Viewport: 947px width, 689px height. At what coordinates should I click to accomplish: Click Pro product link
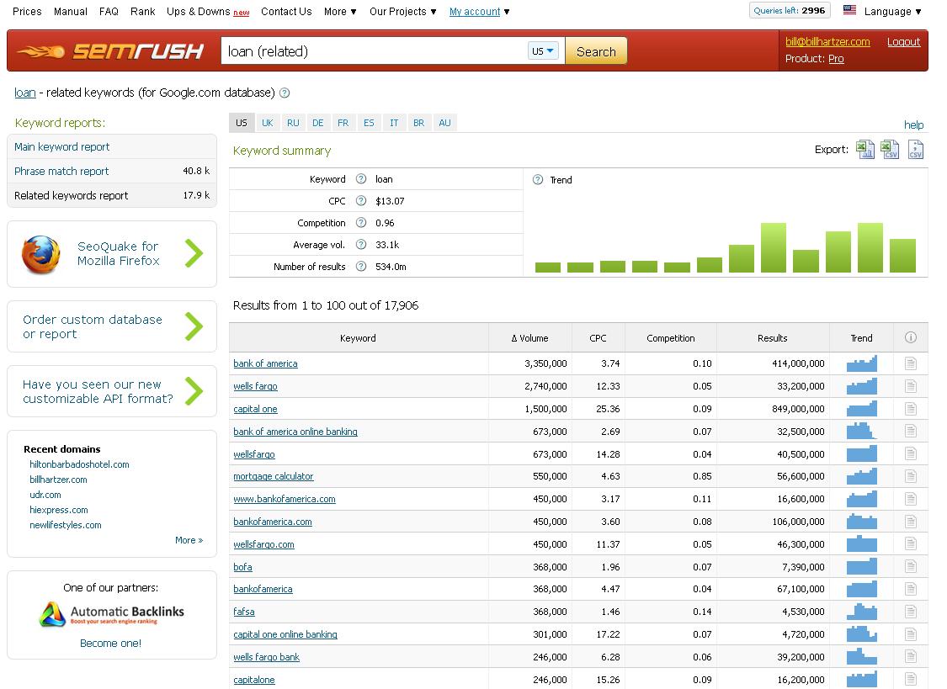836,59
